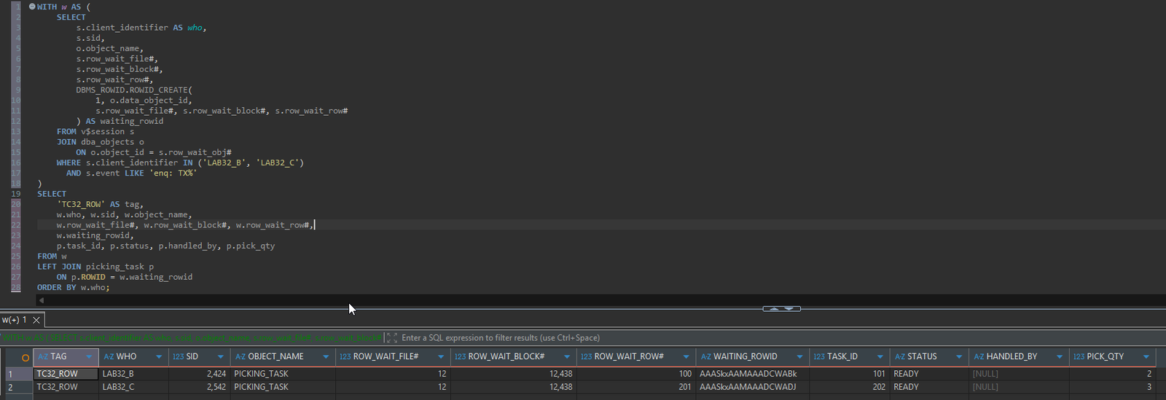Open the PICK_QTY column filter dropdown
The width and height of the screenshot is (1166, 400).
[1146, 357]
